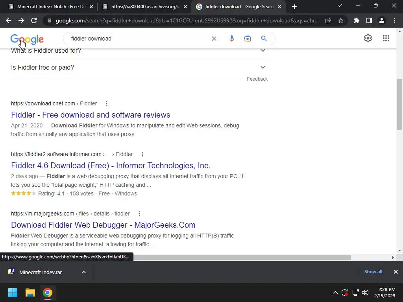Click into the fiddler download search field

[139, 39]
